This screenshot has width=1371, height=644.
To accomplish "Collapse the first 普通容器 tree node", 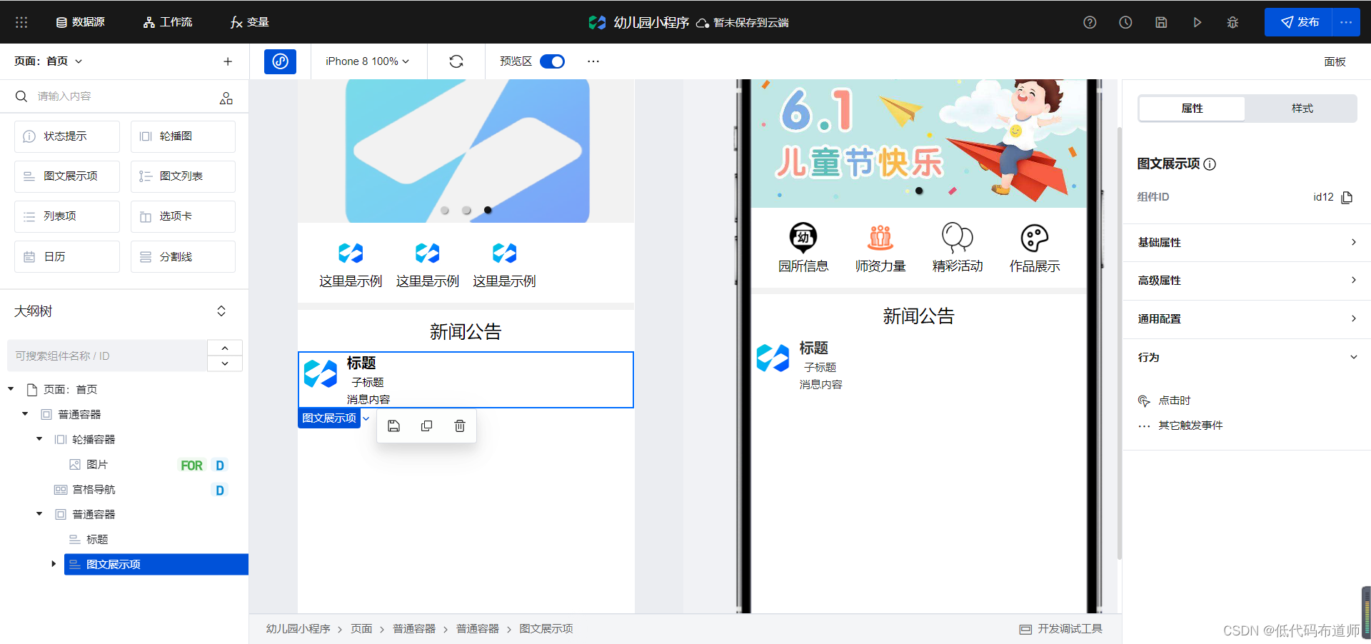I will coord(25,414).
